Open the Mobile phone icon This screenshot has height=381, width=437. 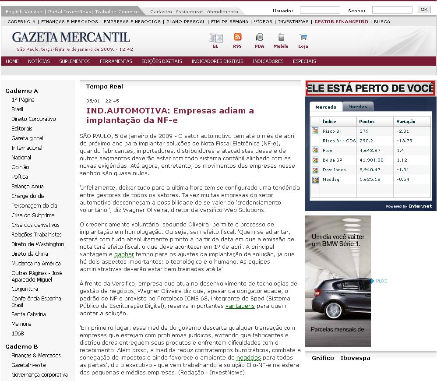click(x=281, y=38)
